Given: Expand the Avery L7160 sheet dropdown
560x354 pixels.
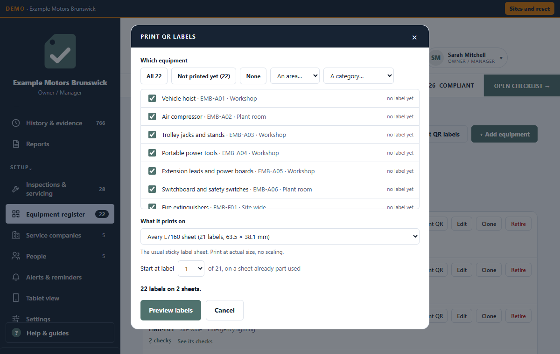Looking at the screenshot, I should coord(280,237).
